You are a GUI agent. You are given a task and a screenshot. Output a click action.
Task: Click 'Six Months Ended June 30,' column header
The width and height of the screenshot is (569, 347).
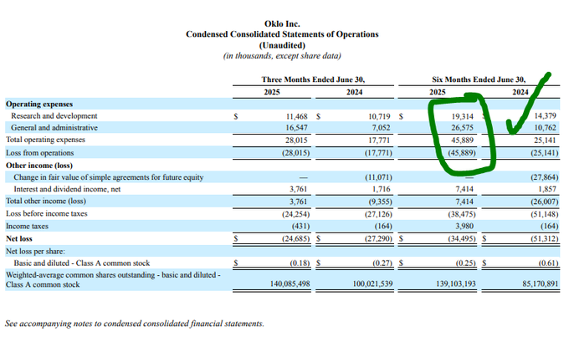point(479,79)
